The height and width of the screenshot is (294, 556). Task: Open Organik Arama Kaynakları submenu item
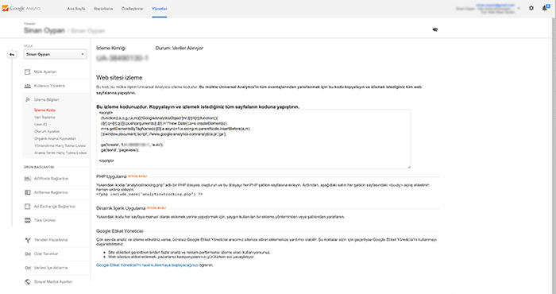tap(55, 139)
